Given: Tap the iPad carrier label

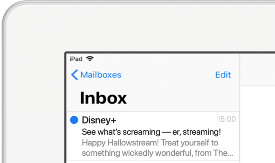Looking at the screenshot, I should click(76, 59).
